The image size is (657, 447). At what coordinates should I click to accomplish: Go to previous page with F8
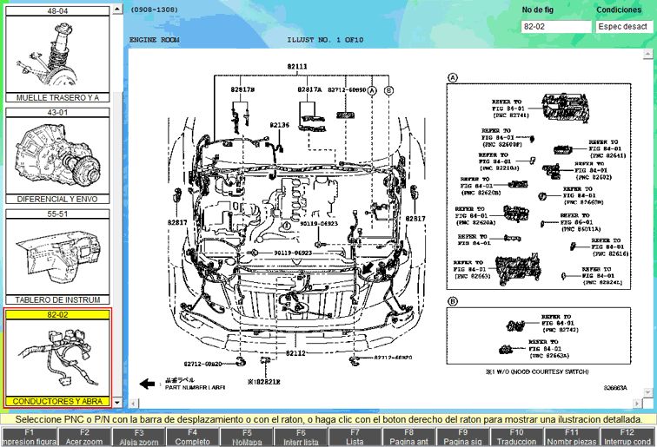click(x=408, y=437)
